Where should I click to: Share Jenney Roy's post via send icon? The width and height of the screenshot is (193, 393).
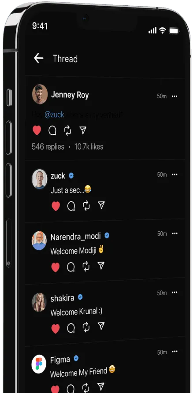(83, 130)
